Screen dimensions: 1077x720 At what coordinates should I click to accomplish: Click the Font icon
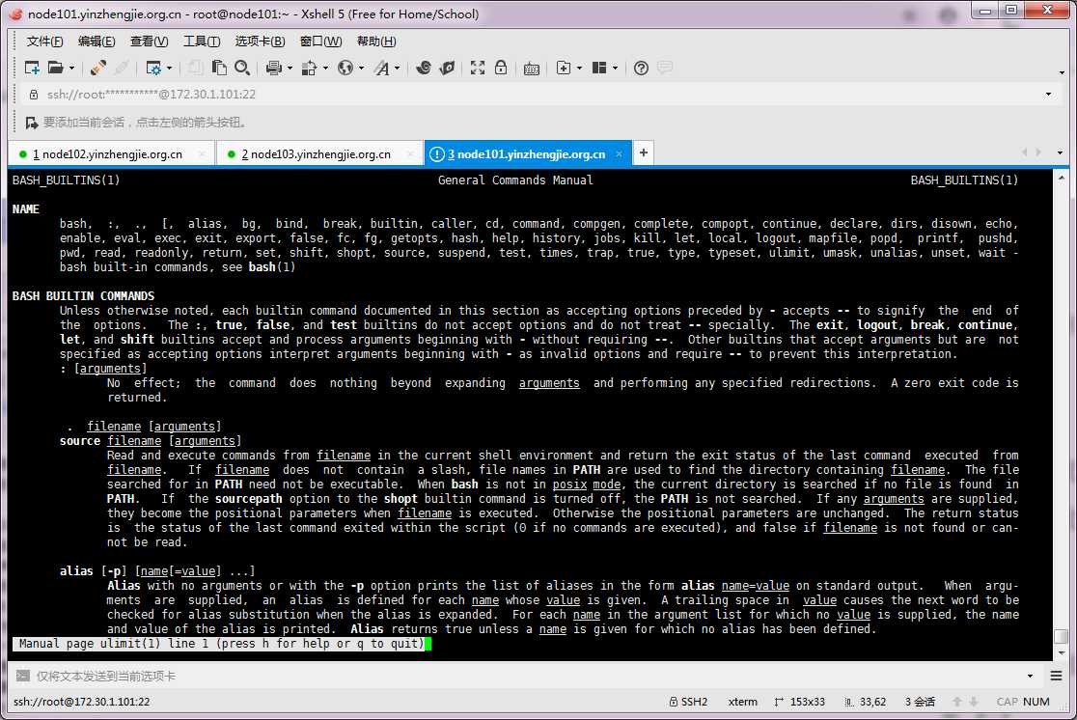[x=382, y=68]
